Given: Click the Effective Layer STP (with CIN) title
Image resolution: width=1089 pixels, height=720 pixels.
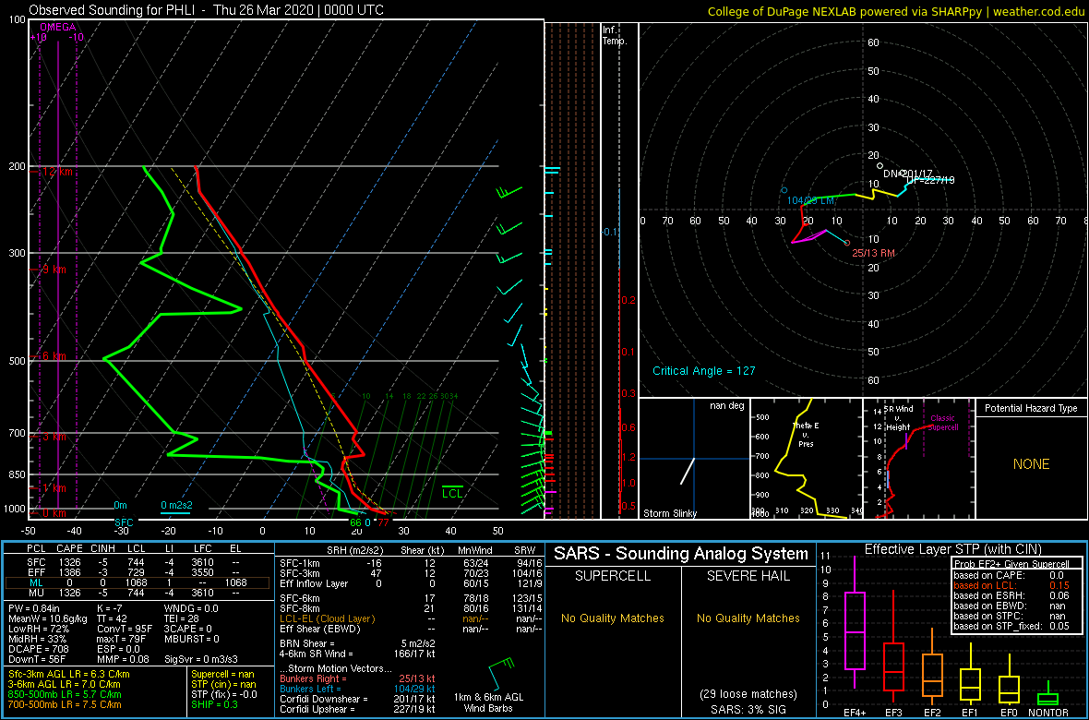Looking at the screenshot, I should pyautogui.click(x=952, y=549).
